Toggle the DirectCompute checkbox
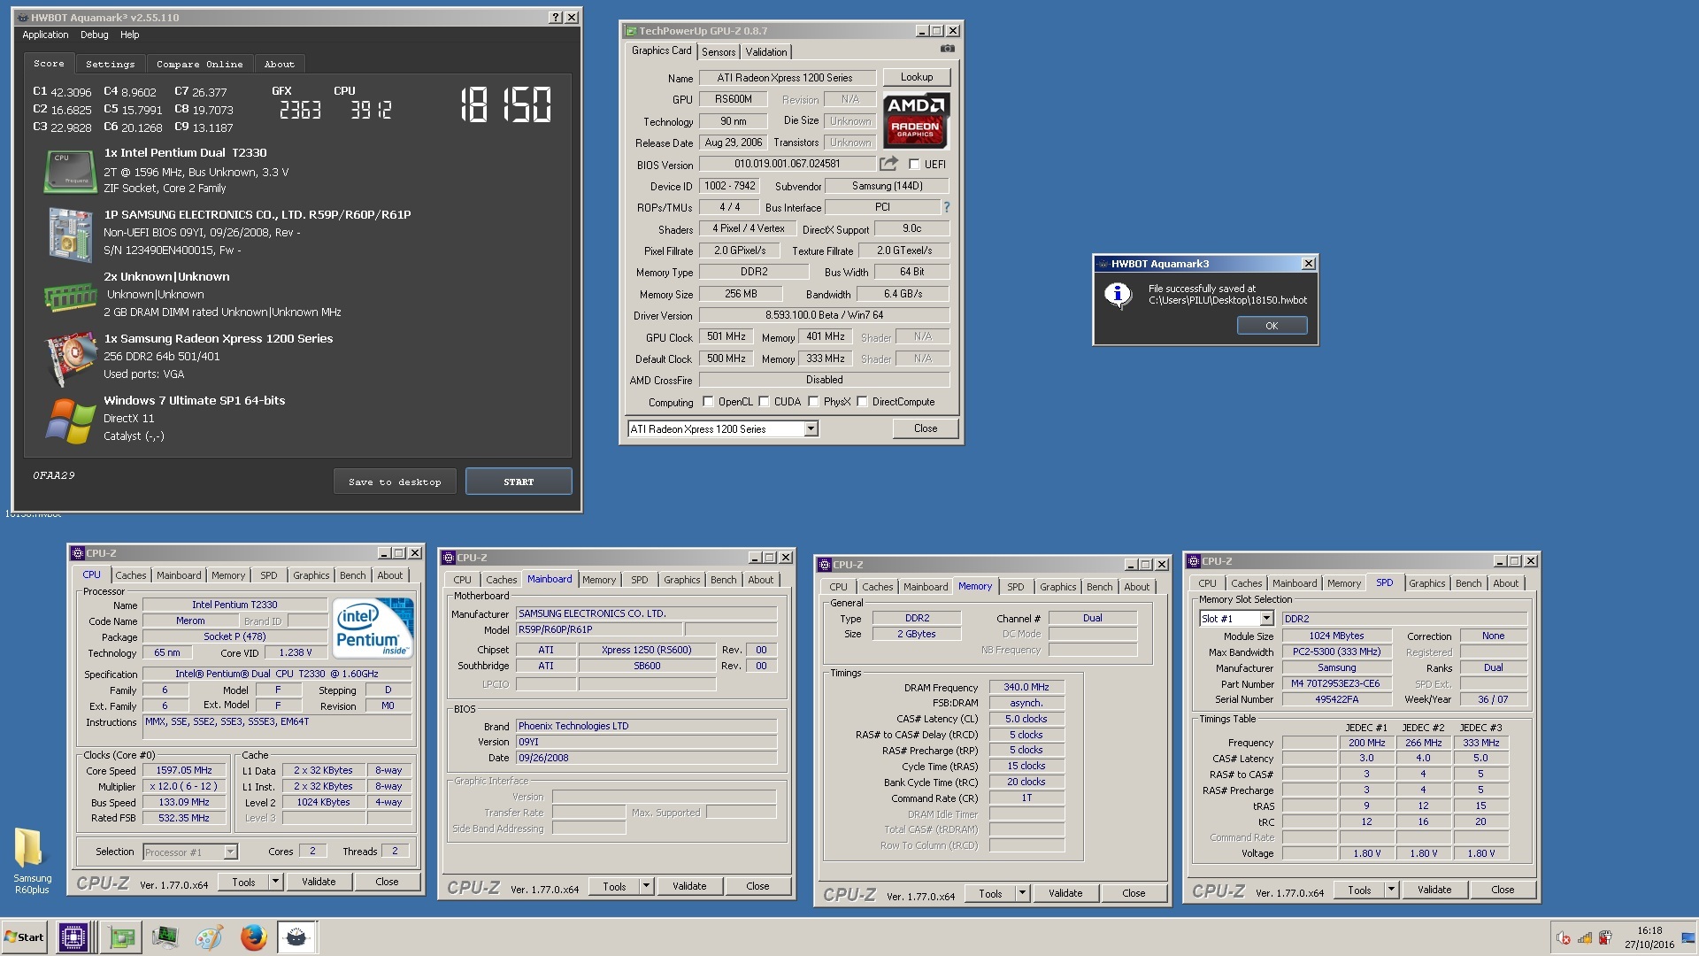This screenshot has width=1699, height=956. click(x=862, y=402)
